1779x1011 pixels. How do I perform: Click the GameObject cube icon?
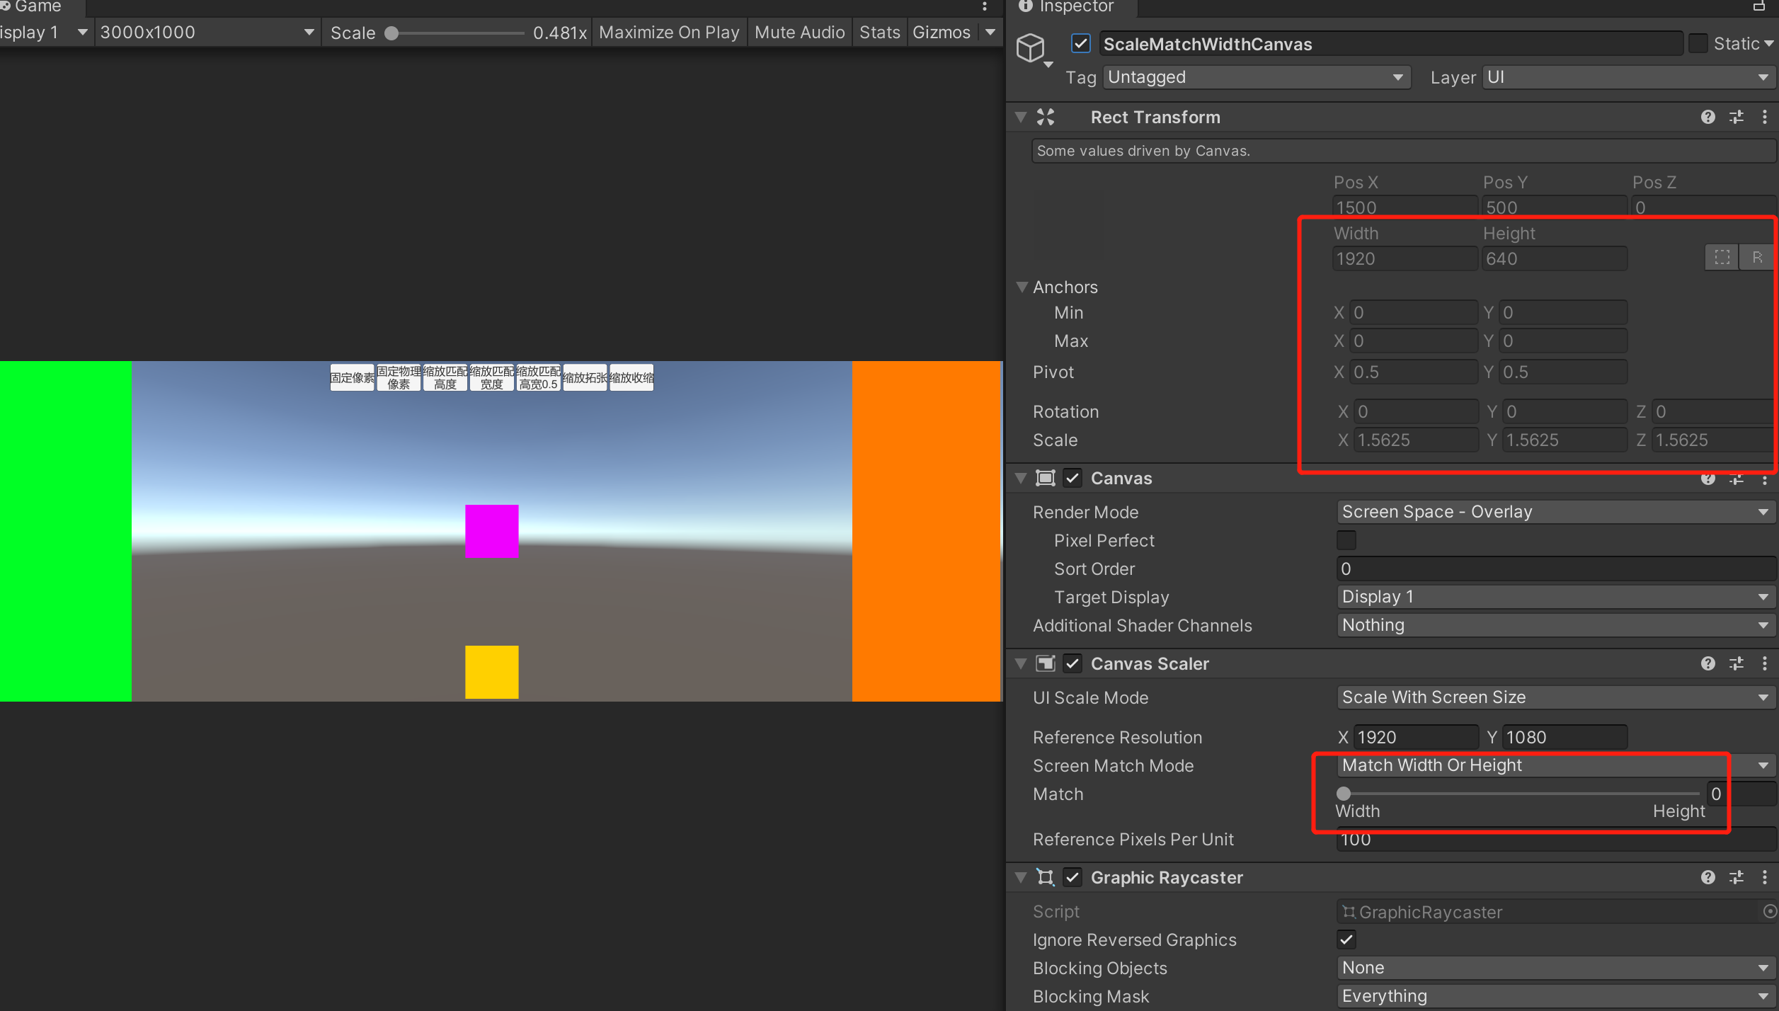(x=1031, y=47)
